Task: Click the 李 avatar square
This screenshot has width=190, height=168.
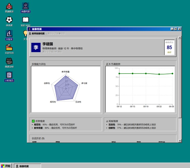Action: [36, 47]
